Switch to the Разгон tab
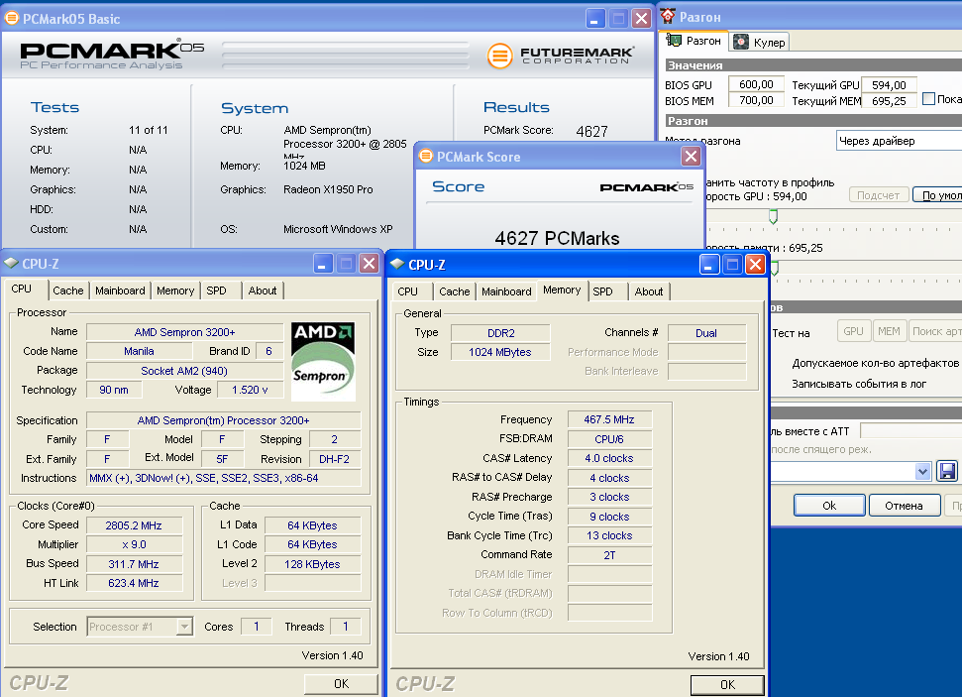Viewport: 962px width, 697px height. (x=695, y=41)
